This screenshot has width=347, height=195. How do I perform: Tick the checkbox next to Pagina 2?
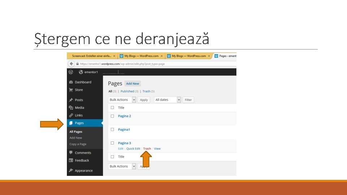pyautogui.click(x=112, y=116)
